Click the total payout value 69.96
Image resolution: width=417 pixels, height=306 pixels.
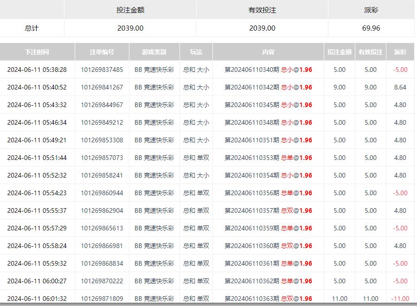[x=371, y=28]
